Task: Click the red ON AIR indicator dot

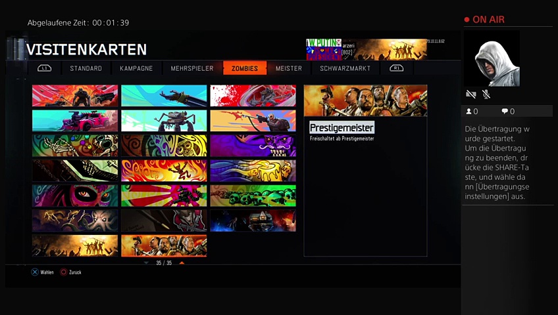Action: pyautogui.click(x=467, y=20)
